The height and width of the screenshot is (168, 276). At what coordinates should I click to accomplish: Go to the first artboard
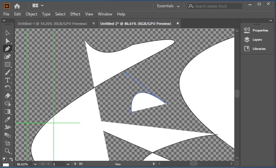tap(43, 164)
